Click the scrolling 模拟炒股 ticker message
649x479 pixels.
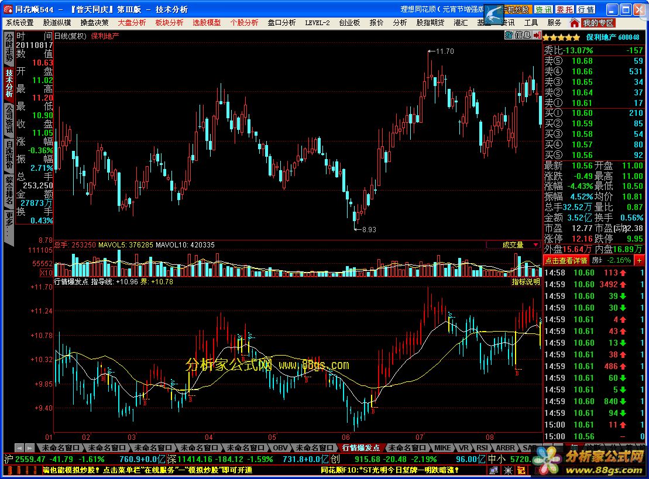click(147, 470)
